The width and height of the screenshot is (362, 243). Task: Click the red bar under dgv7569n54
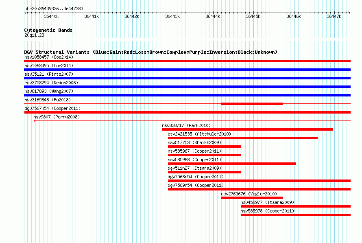coord(259,189)
